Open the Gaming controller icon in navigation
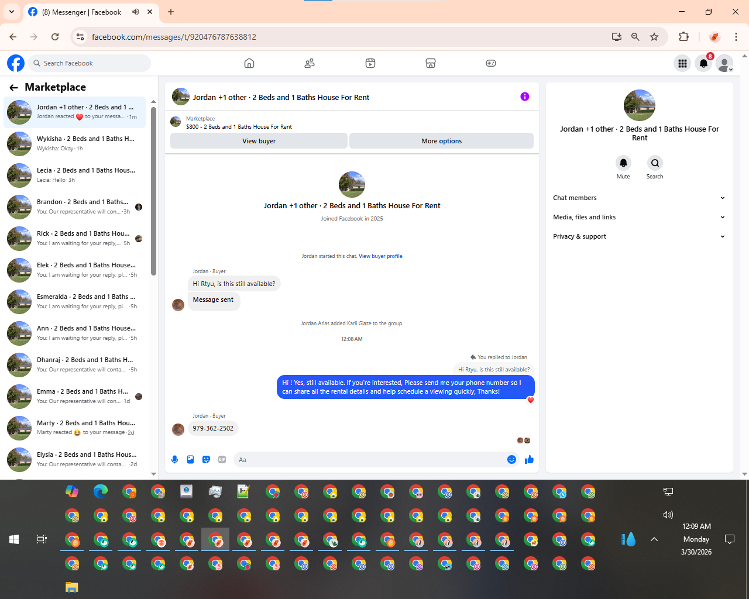The width and height of the screenshot is (749, 599). 491,63
